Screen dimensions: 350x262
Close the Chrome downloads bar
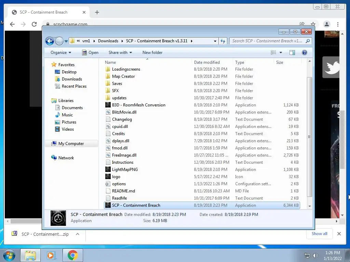[x=339, y=234]
